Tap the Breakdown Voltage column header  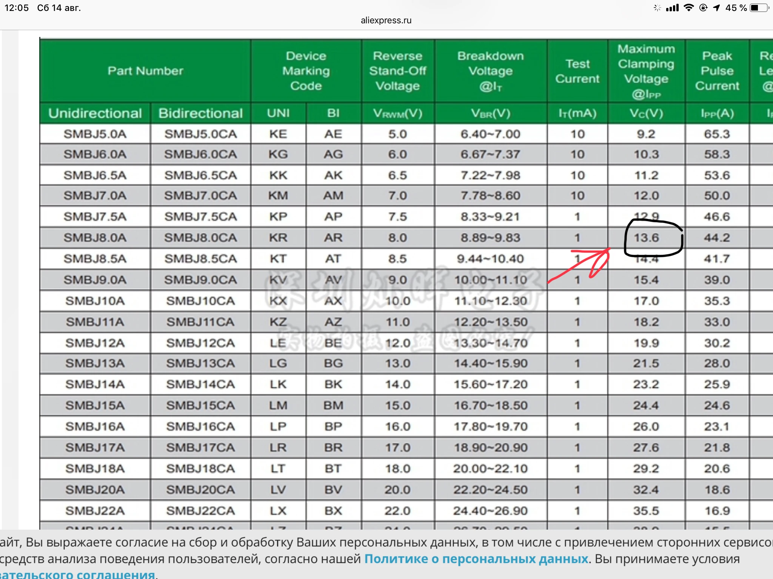[490, 71]
